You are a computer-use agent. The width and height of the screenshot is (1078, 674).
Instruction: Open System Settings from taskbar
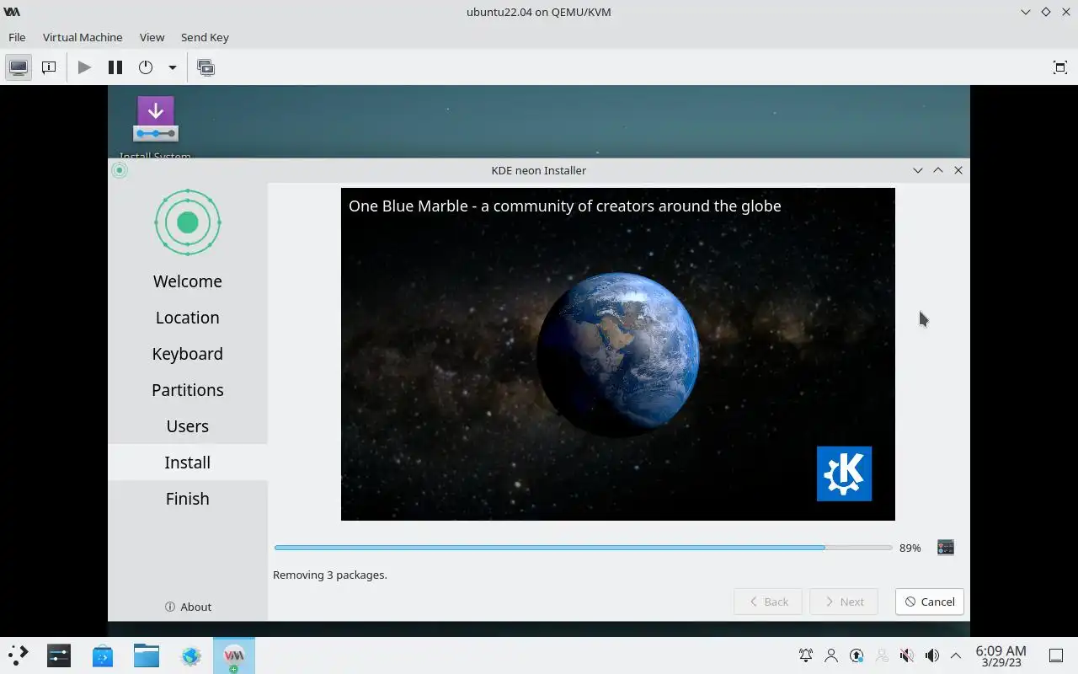point(59,655)
